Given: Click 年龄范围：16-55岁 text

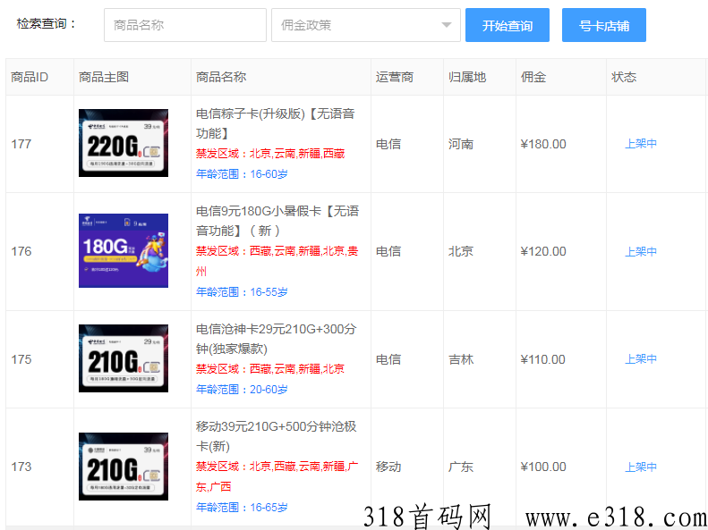Looking at the screenshot, I should [x=242, y=292].
